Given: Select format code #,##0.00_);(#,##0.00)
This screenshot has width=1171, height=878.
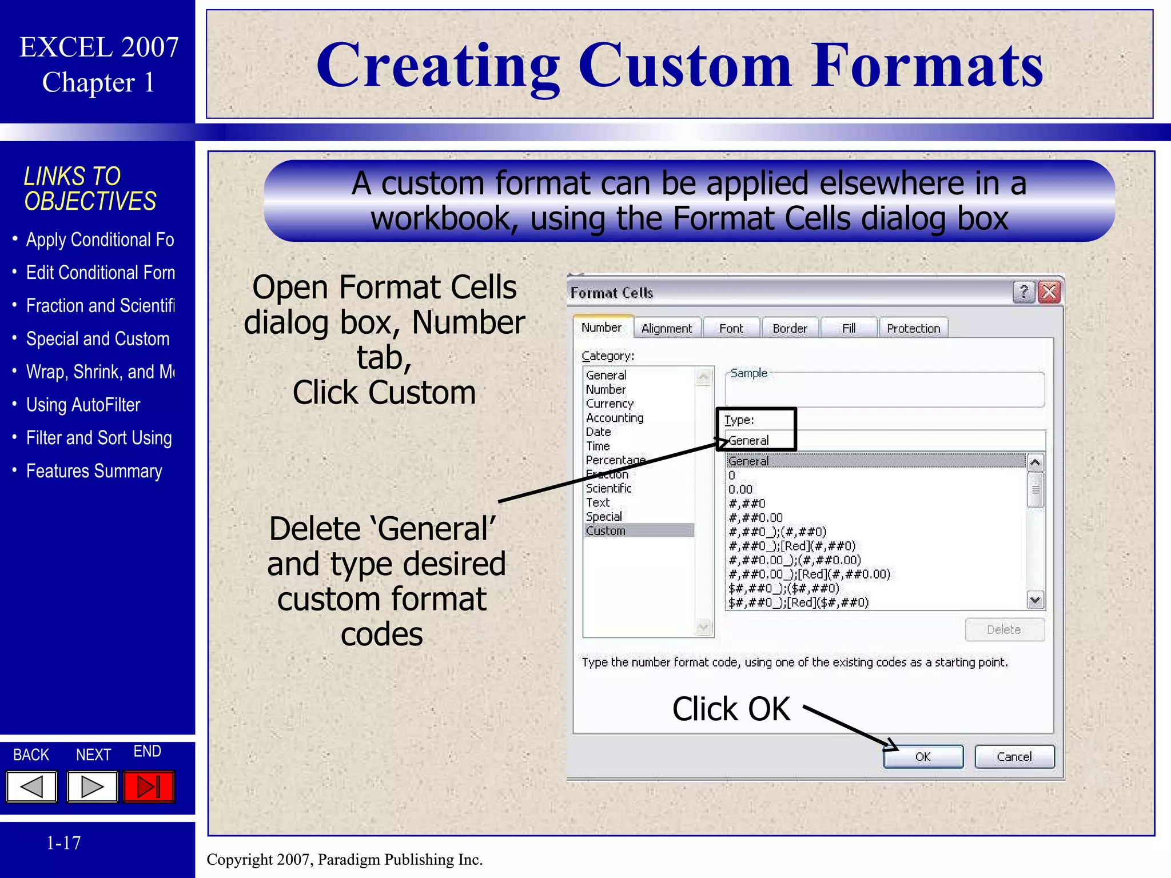Looking at the screenshot, I should click(x=795, y=560).
